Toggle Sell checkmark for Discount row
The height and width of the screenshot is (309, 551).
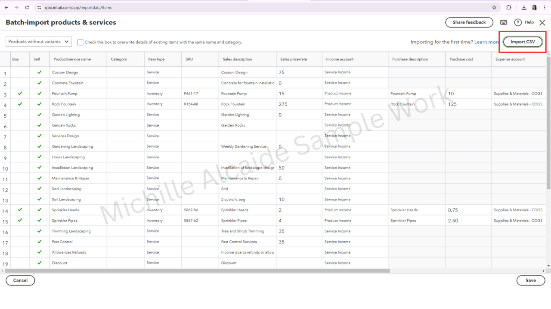coord(40,263)
